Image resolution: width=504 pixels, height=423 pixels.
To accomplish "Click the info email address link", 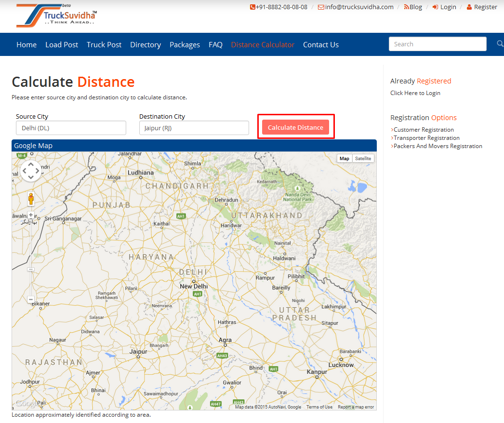I will [356, 7].
